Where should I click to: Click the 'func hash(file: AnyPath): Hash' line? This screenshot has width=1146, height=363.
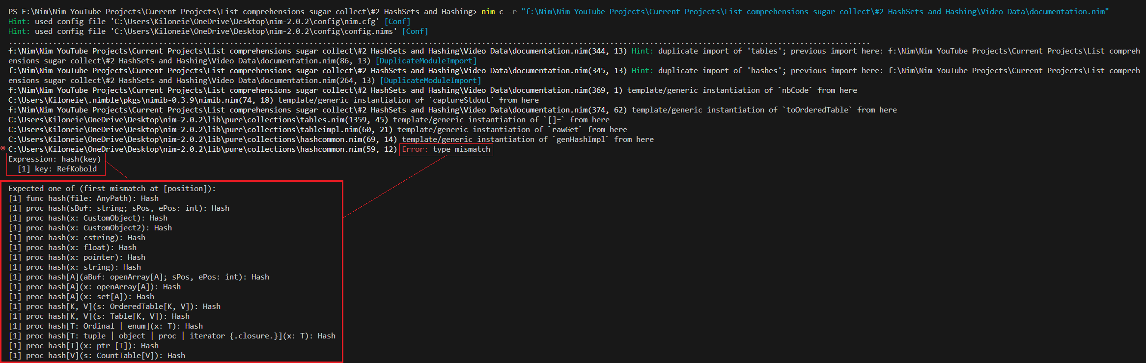(84, 198)
